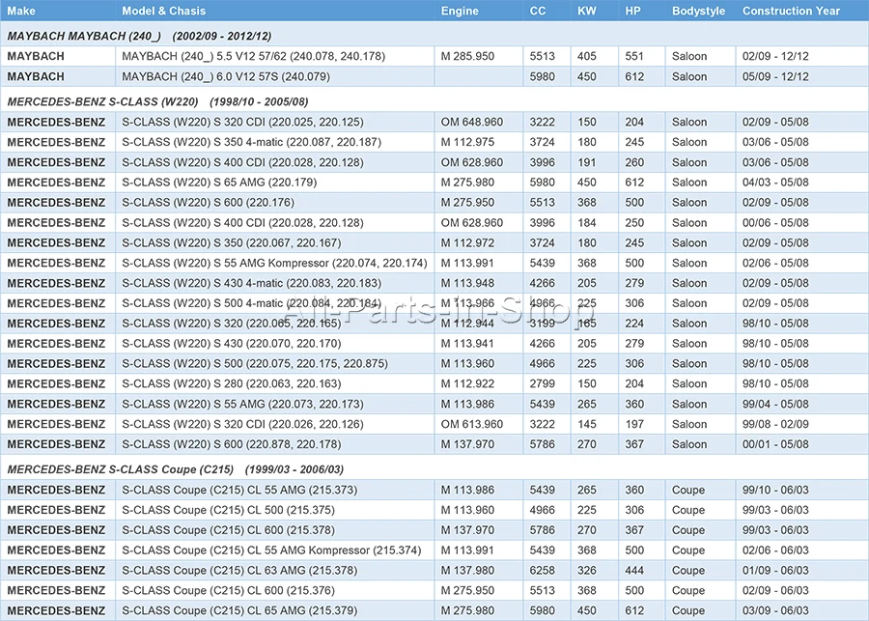
Task: Click engine code "M 285.950"
Action: (x=467, y=56)
